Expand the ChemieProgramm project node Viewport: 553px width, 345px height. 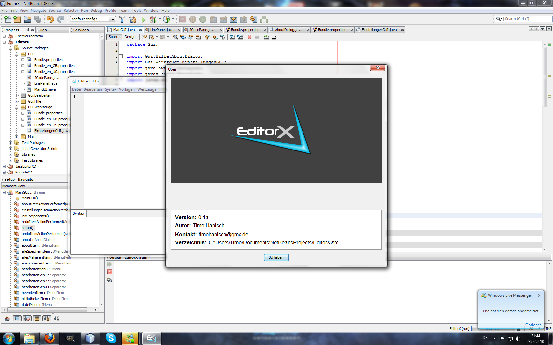(4, 36)
